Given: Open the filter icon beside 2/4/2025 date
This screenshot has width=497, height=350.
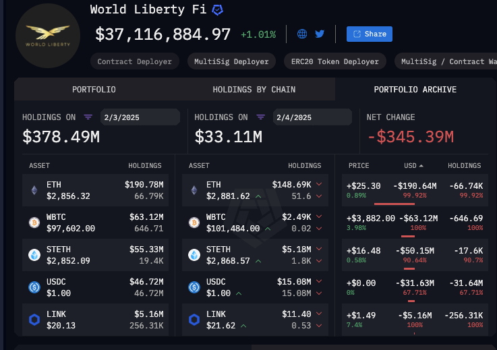Looking at the screenshot, I should tap(260, 117).
